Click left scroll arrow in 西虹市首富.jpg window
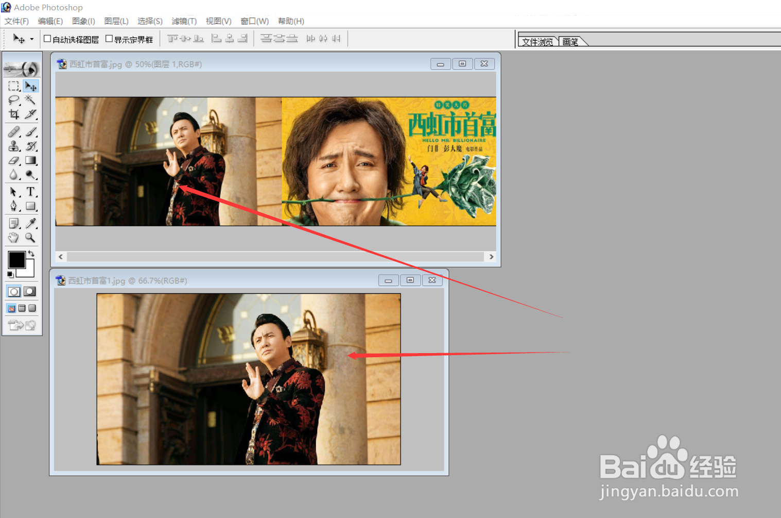The height and width of the screenshot is (518, 781). tap(61, 257)
